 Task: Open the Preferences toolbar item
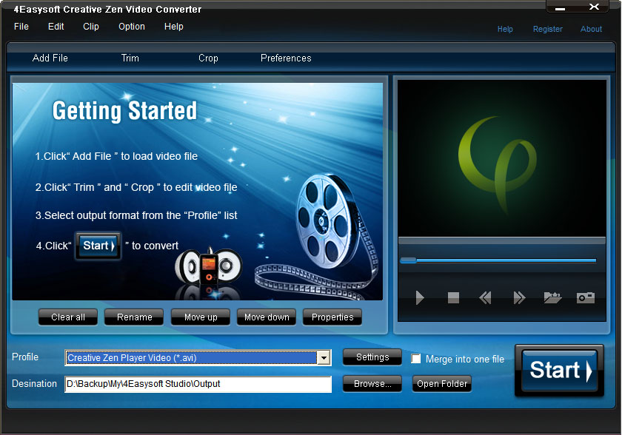click(x=286, y=58)
